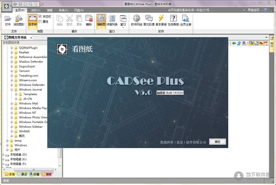
Task: Toggle the 目录树 directory tree button
Action: (33, 21)
